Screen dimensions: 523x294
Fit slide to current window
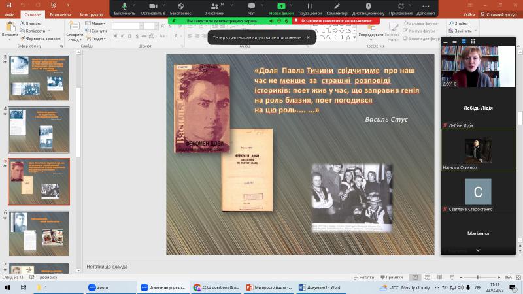[518, 277]
